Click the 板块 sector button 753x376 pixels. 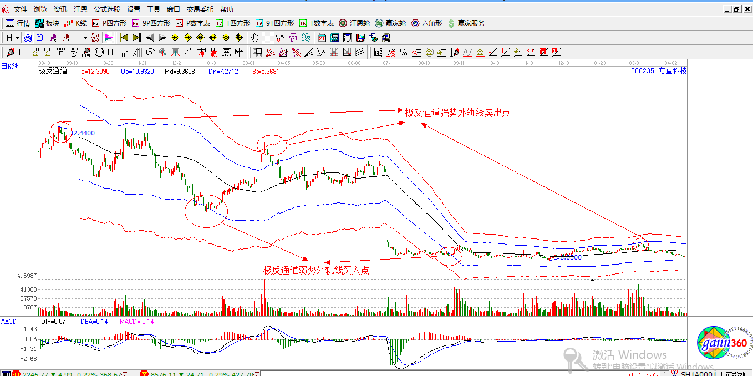tap(47, 23)
